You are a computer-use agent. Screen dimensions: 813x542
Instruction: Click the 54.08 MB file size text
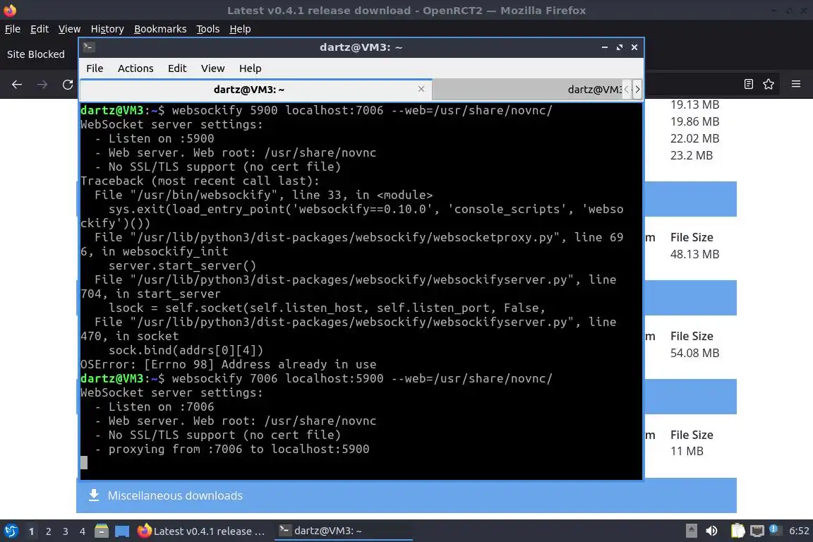[694, 353]
